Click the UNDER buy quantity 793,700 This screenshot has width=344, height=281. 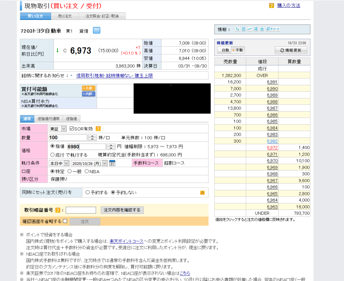click(x=302, y=213)
